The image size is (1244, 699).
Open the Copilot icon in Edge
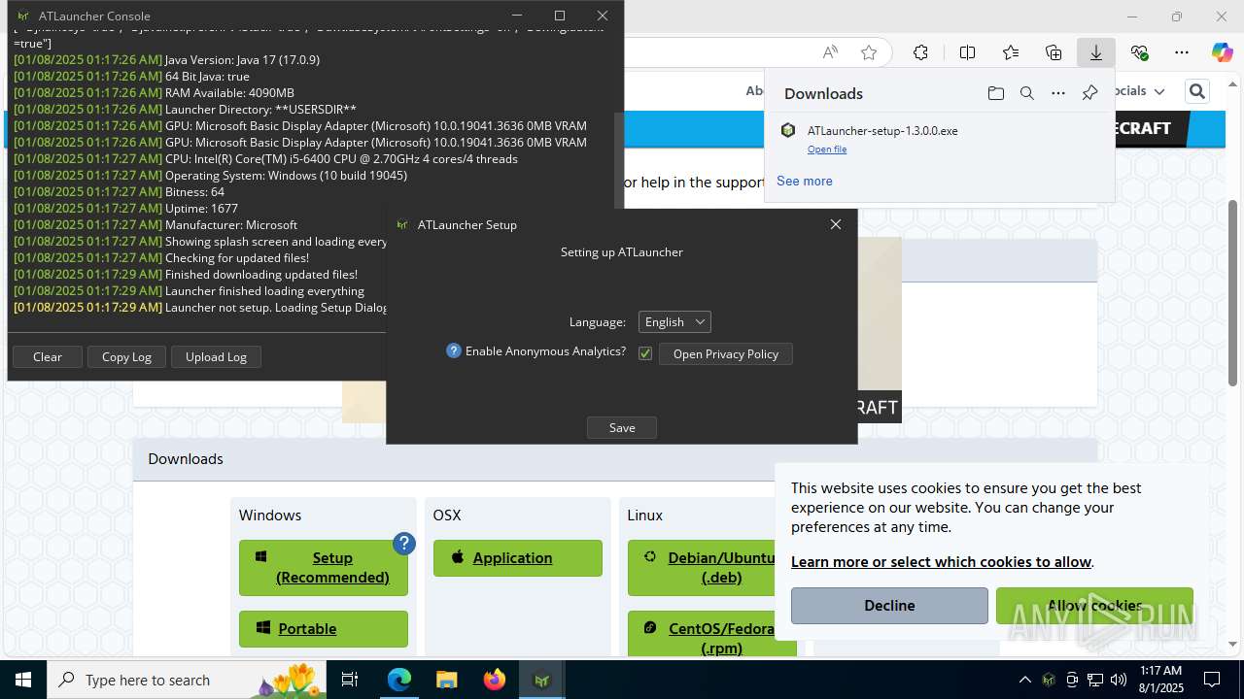1222,52
